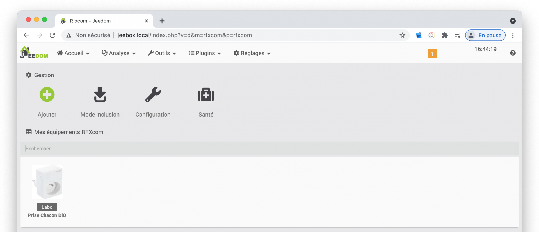Screen dimensions: 539x232
Task: Expand the Outils menu
Action: pos(162,53)
